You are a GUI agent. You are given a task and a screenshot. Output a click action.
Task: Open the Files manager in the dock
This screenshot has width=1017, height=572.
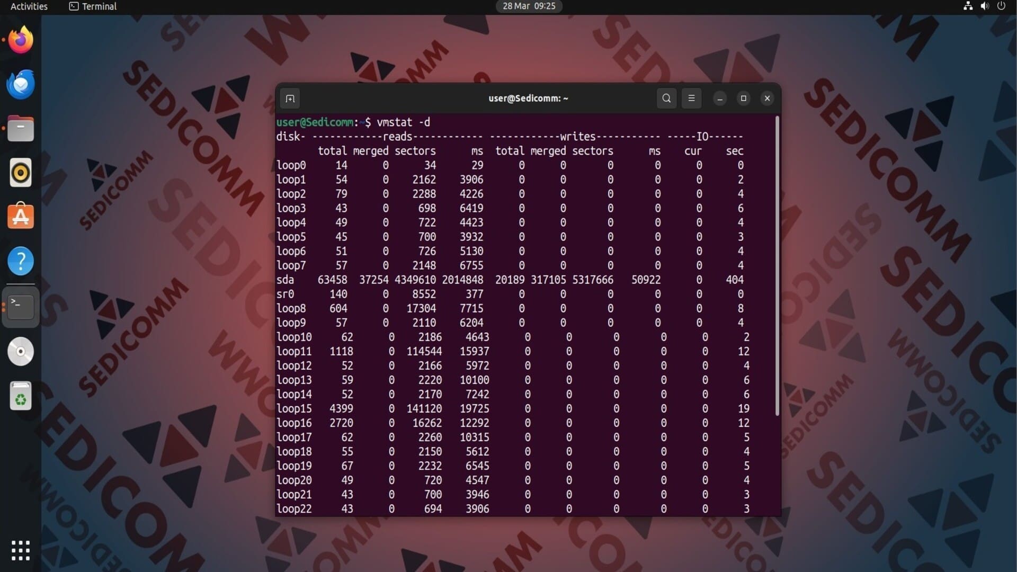pyautogui.click(x=21, y=129)
